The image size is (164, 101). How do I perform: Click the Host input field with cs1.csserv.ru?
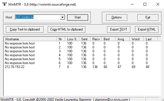(x=38, y=17)
